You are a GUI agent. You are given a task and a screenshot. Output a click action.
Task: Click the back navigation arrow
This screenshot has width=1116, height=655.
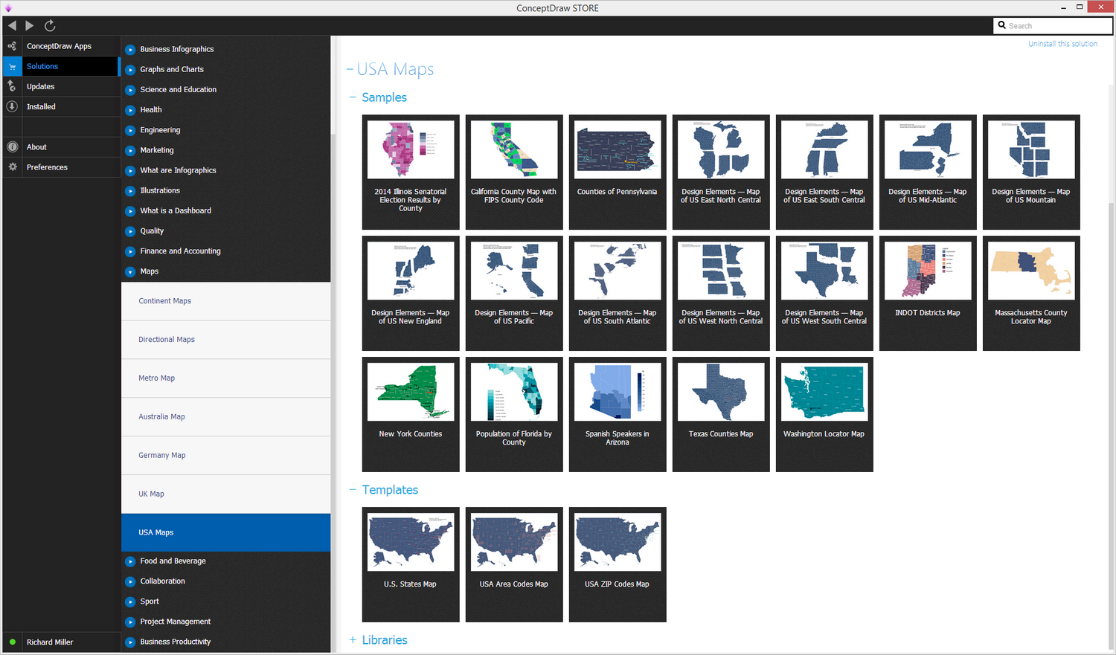pos(12,25)
